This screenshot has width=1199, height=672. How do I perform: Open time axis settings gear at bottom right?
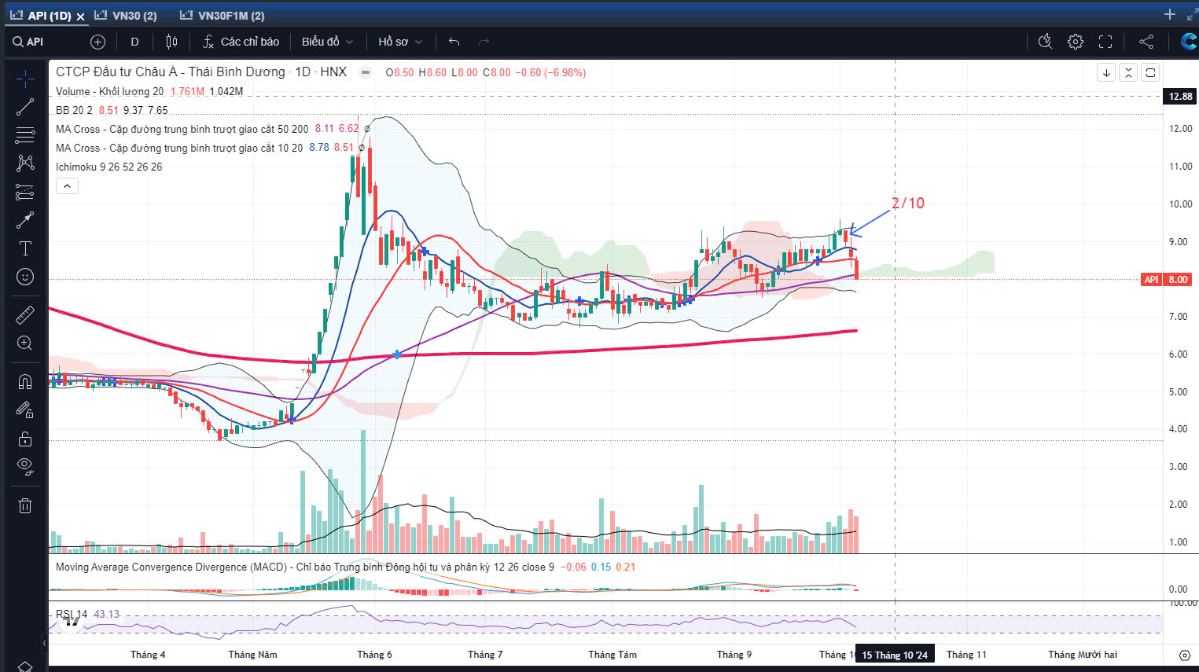1185,655
